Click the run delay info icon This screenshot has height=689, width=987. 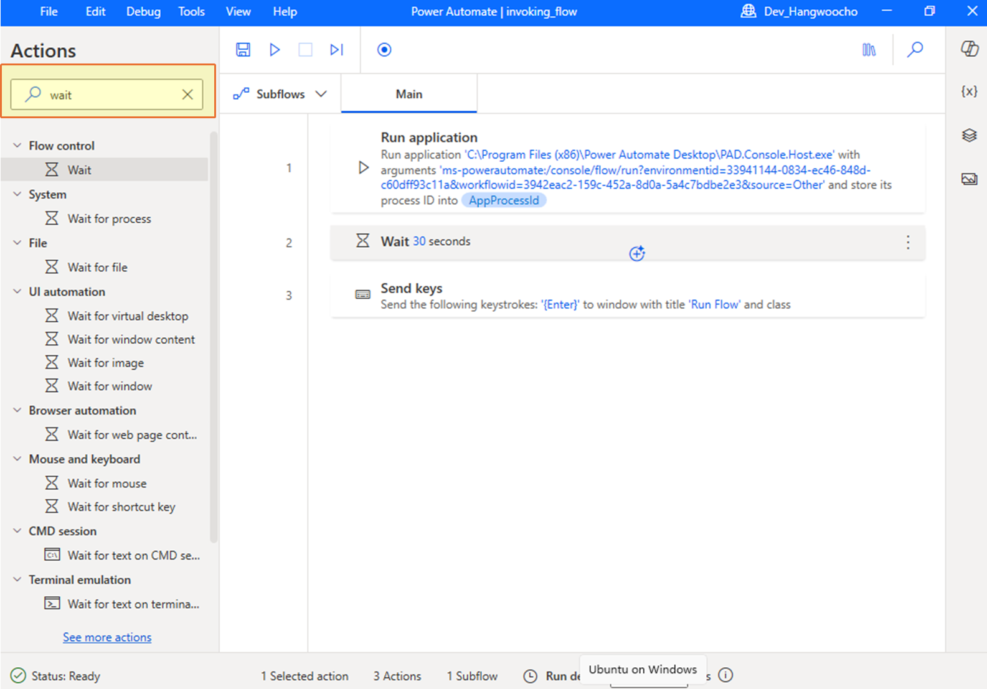click(x=725, y=675)
